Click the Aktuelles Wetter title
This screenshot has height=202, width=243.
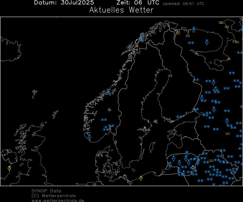click(x=121, y=10)
